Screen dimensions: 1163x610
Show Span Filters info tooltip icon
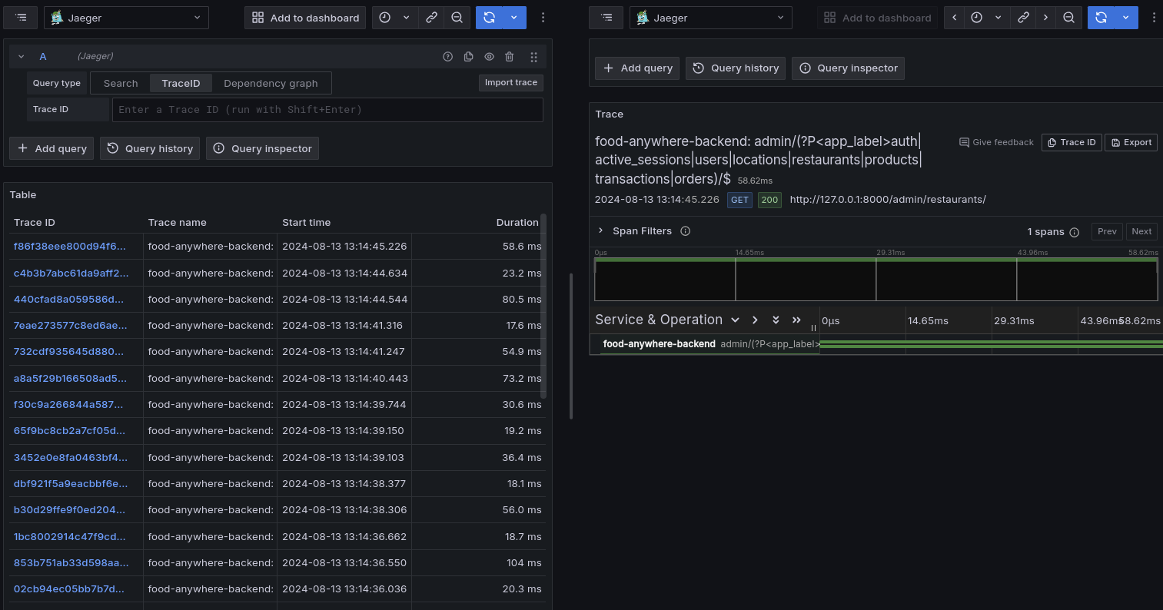click(x=685, y=231)
